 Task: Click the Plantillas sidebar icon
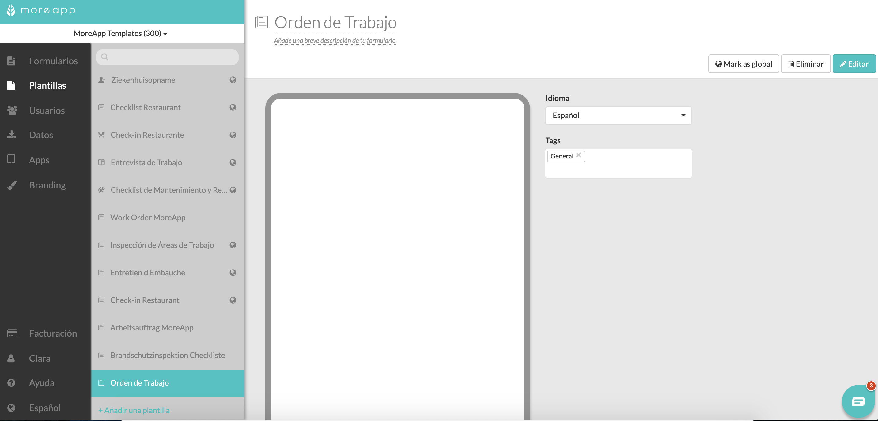point(12,85)
